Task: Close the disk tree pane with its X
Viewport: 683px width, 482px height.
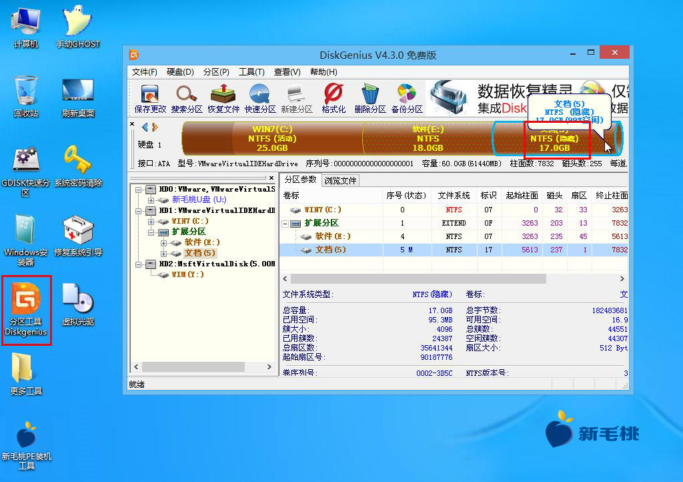Action: 271,178
